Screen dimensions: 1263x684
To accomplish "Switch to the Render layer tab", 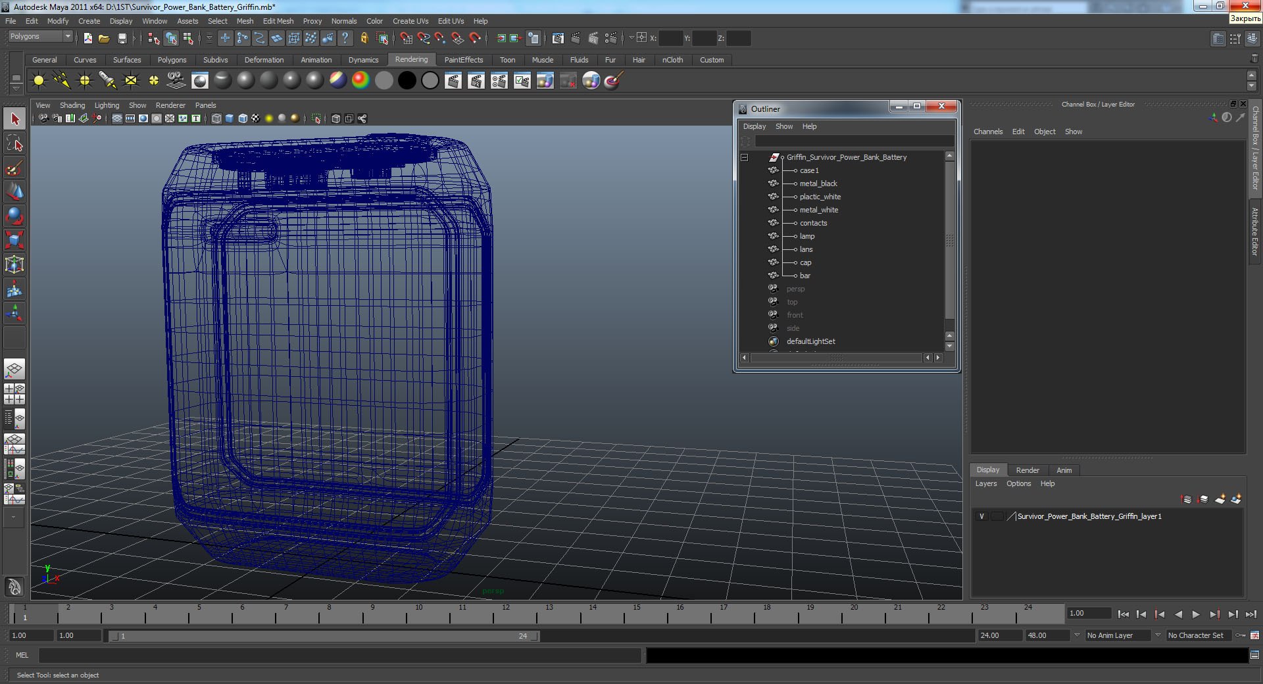I will click(x=1028, y=470).
